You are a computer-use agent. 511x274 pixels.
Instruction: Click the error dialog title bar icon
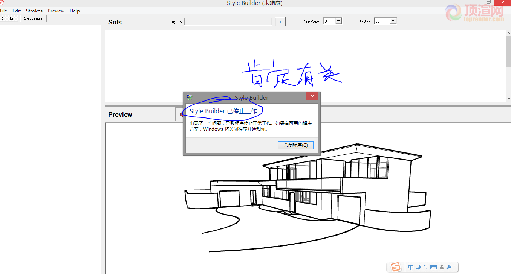(190, 97)
